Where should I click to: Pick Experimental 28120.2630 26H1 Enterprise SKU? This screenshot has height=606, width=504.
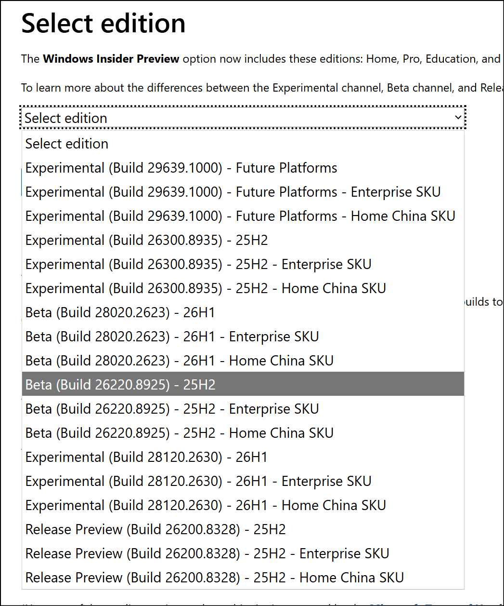(243, 481)
